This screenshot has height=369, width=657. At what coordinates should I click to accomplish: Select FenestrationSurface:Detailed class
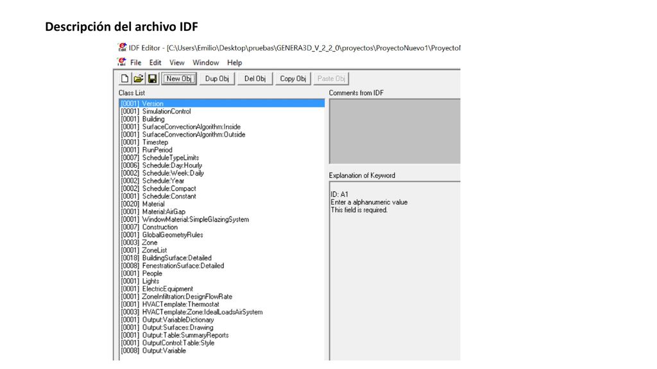(x=222, y=266)
